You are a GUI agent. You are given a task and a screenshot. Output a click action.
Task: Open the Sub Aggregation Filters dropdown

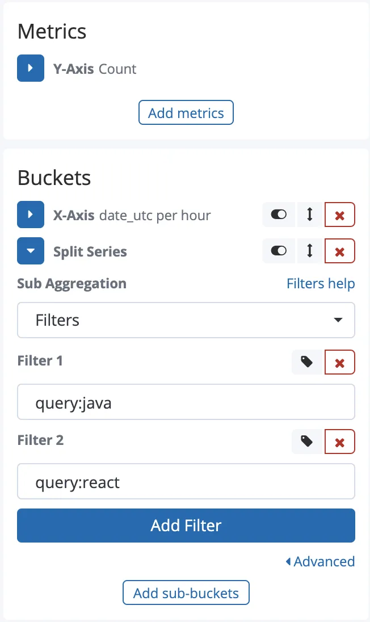(186, 320)
